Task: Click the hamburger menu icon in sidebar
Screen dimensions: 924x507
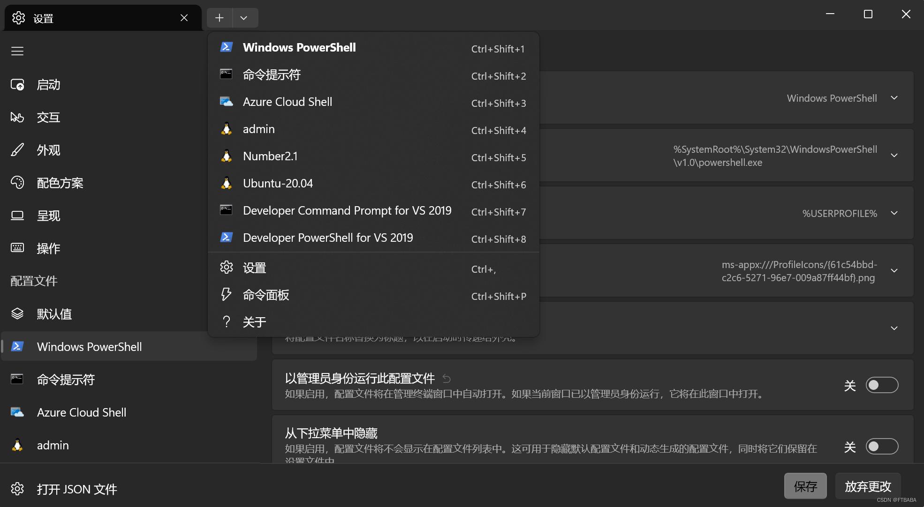Action: pos(17,51)
